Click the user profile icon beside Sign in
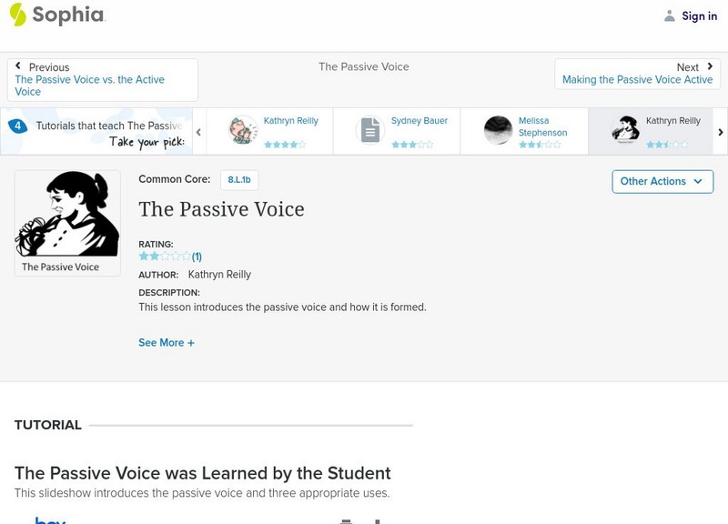The width and height of the screenshot is (728, 524). pos(670,15)
